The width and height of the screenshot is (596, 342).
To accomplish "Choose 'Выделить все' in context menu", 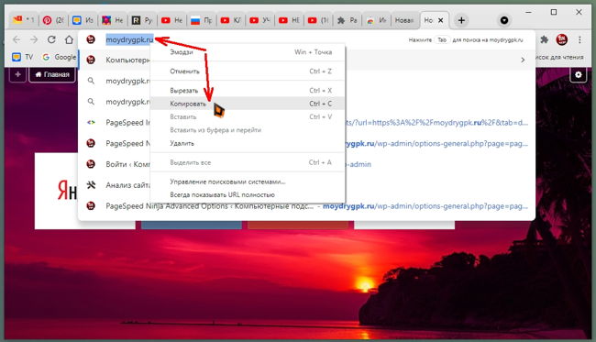I will click(248, 162).
